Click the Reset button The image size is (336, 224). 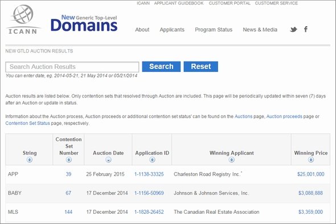click(201, 67)
